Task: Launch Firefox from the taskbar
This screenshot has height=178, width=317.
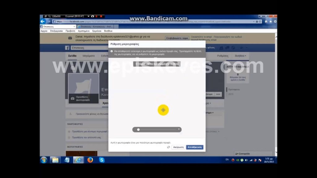Action: [x=90, y=160]
